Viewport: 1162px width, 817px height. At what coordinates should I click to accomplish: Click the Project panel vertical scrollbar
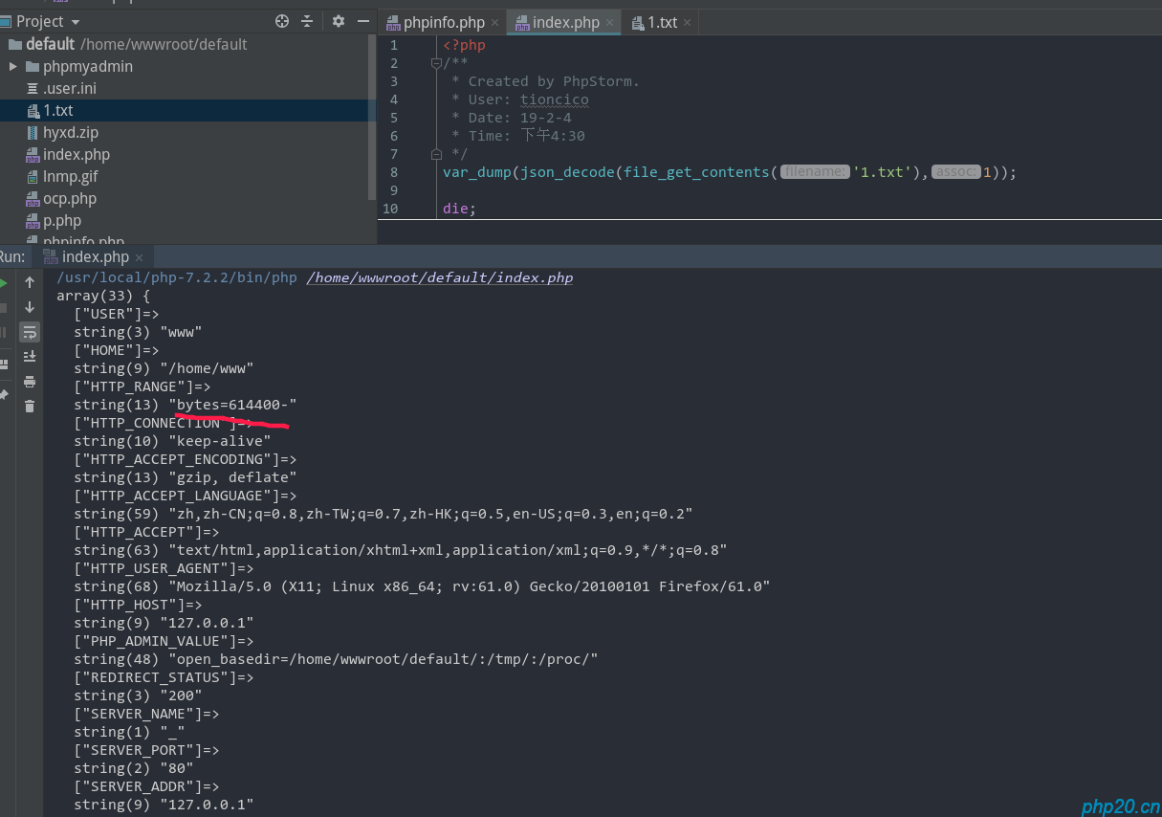pyautogui.click(x=374, y=117)
